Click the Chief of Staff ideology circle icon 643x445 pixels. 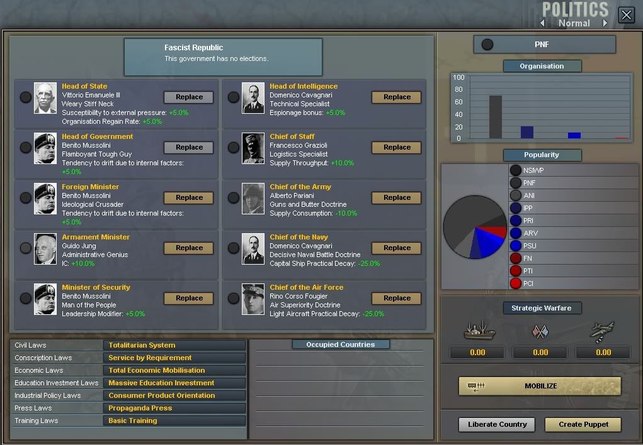[x=234, y=147]
